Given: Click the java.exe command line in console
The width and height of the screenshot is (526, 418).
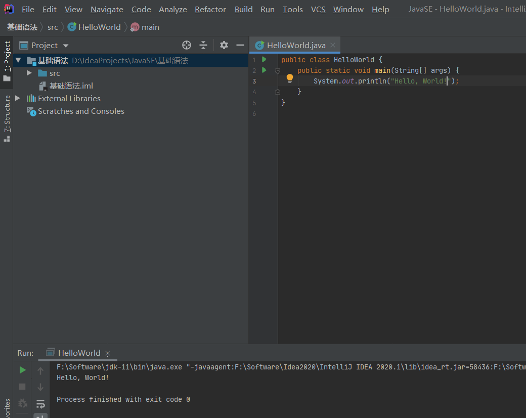Looking at the screenshot, I should (291, 367).
